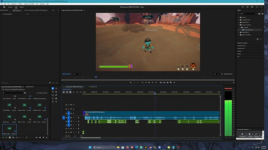Adjust thumbnail zoom slider in Project panel
268x150 pixels.
tap(20, 137)
